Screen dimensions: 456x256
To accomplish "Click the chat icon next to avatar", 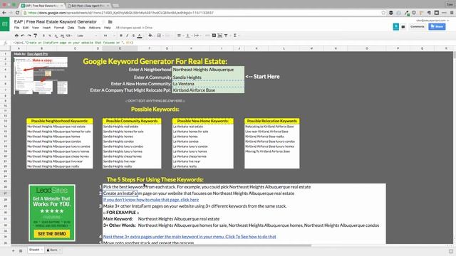I will [403, 27].
